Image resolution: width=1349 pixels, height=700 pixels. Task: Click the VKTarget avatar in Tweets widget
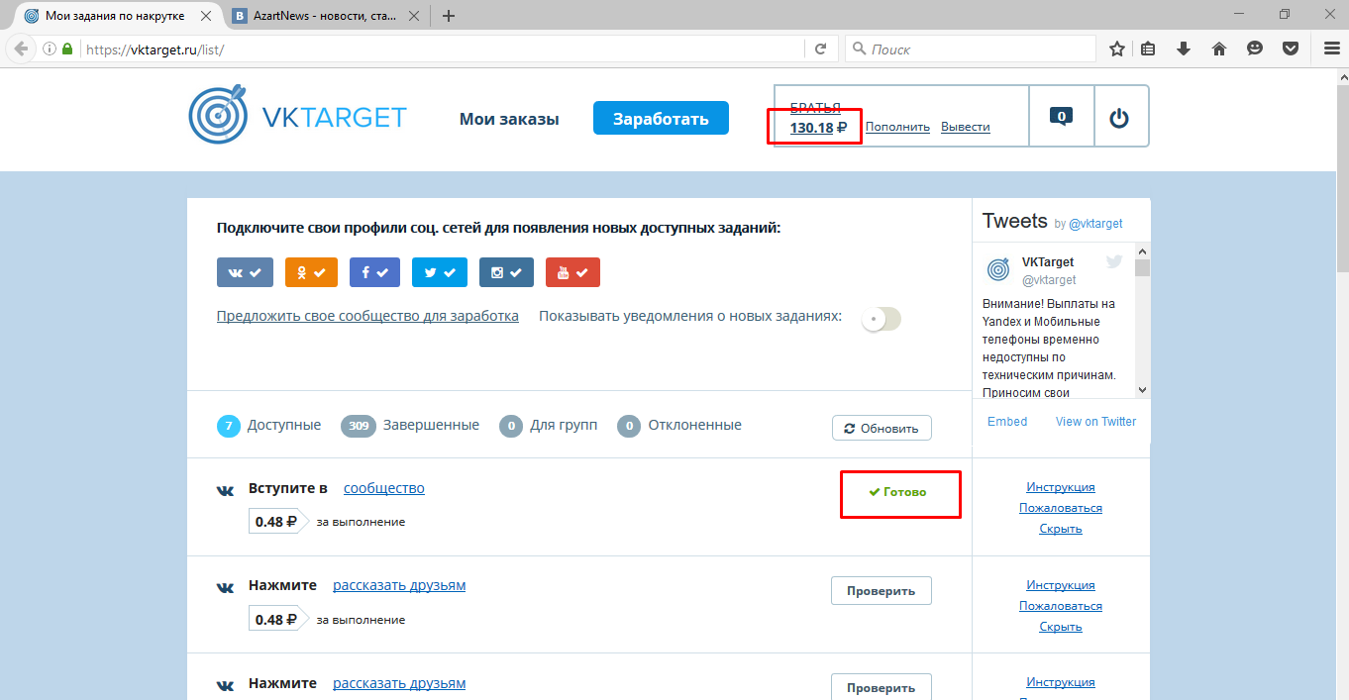click(x=998, y=269)
